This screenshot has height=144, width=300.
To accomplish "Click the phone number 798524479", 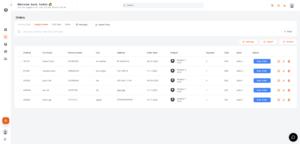I will tap(73, 71).
